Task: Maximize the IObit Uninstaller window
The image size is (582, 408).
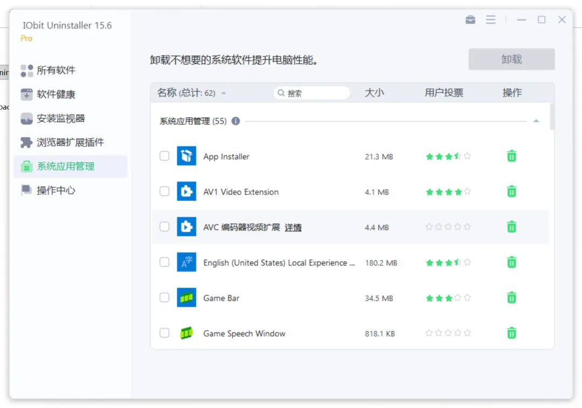Action: (542, 19)
